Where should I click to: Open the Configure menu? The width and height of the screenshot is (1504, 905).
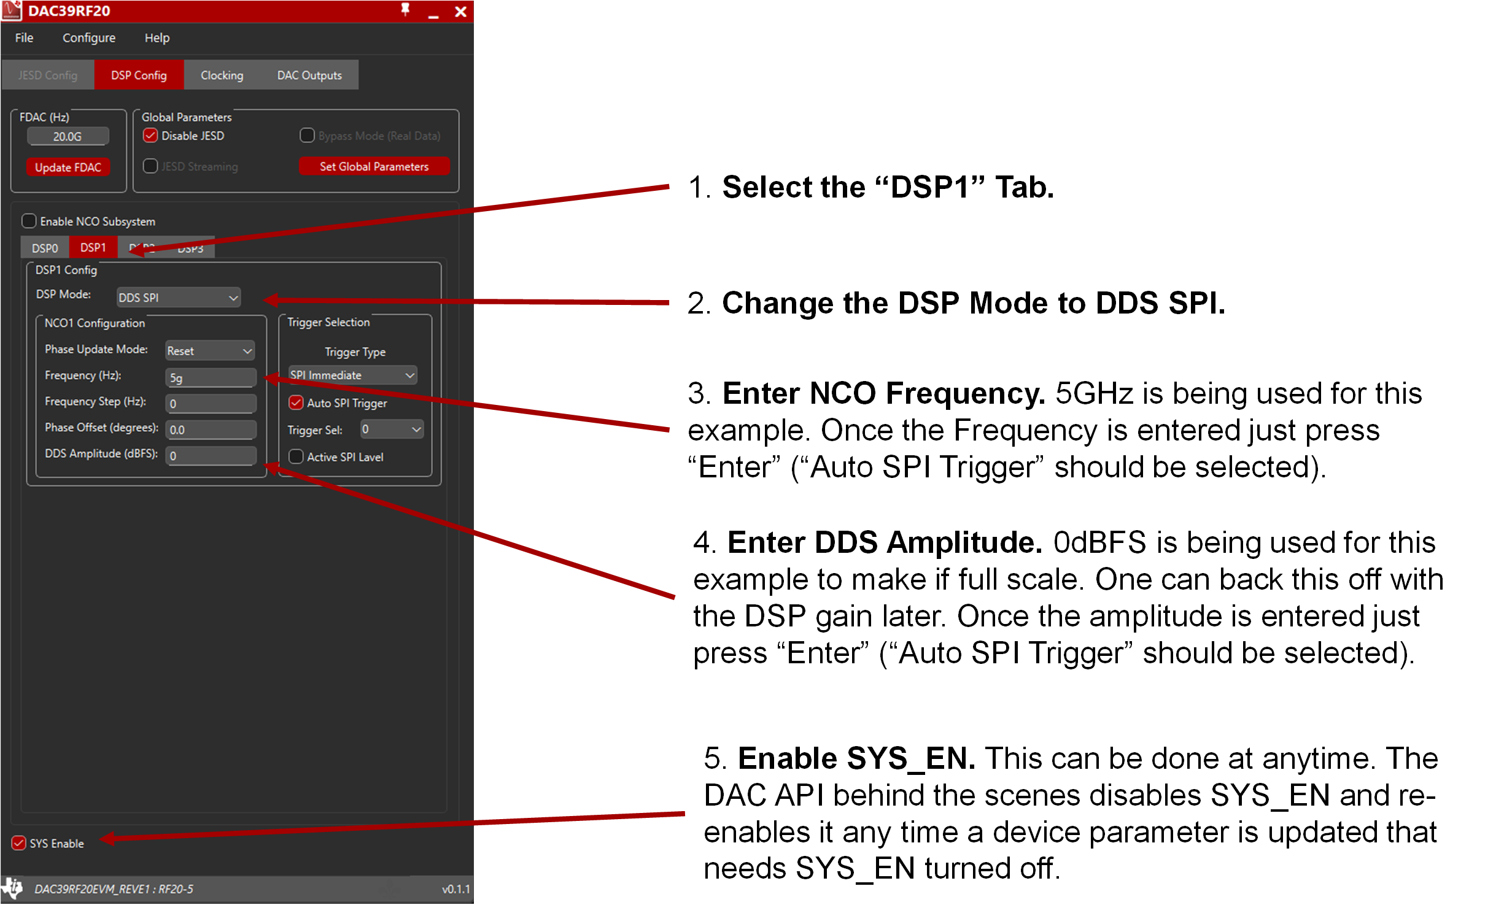(88, 37)
